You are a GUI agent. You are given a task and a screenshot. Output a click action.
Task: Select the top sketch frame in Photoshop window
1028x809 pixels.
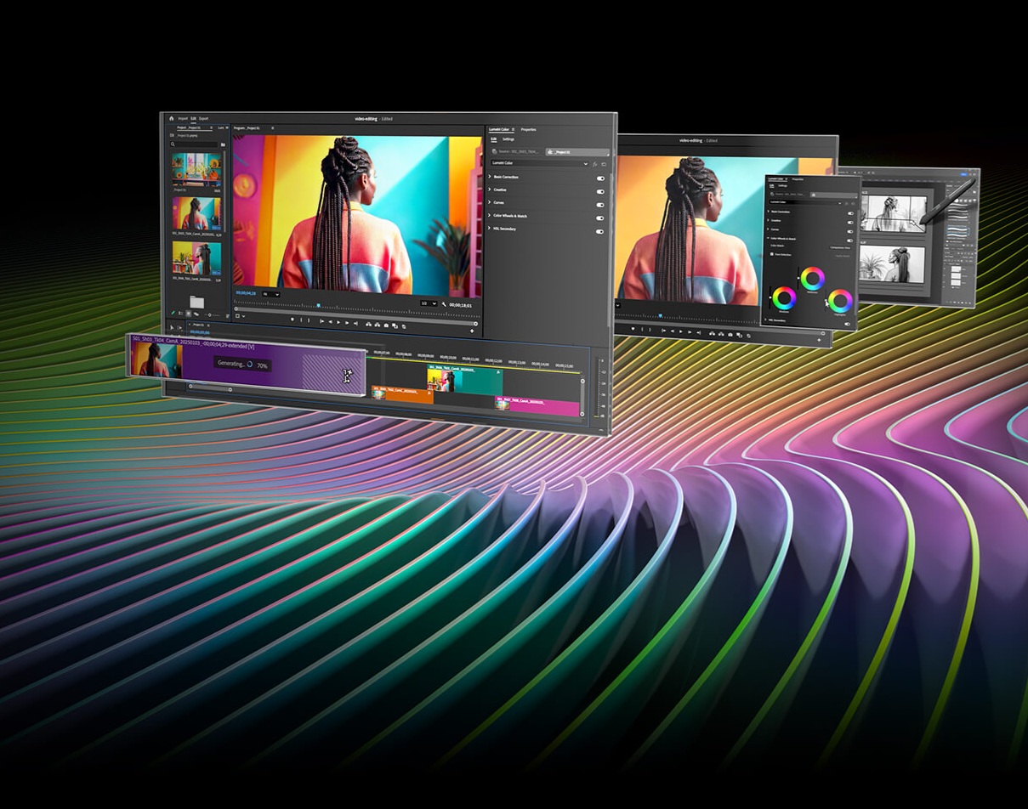[x=894, y=213]
